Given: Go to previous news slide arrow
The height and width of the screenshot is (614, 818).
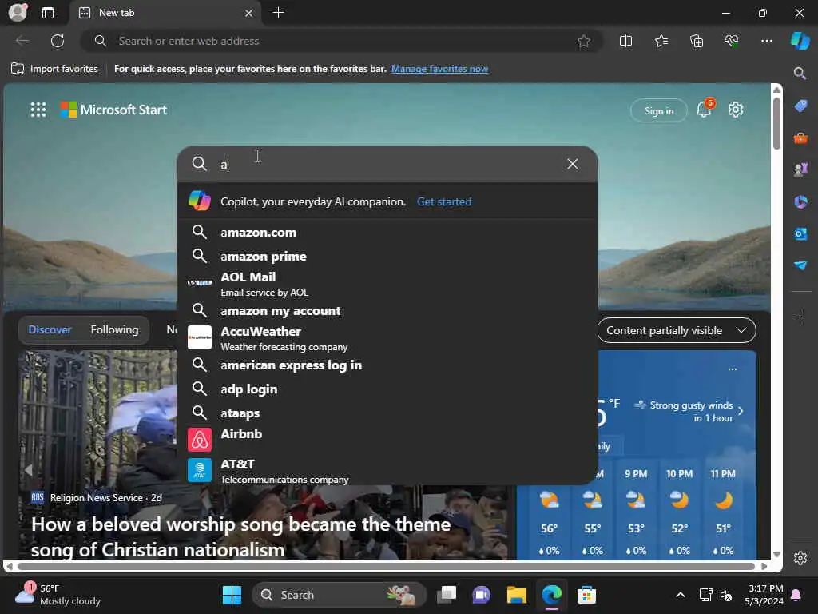Looking at the screenshot, I should click(x=28, y=470).
